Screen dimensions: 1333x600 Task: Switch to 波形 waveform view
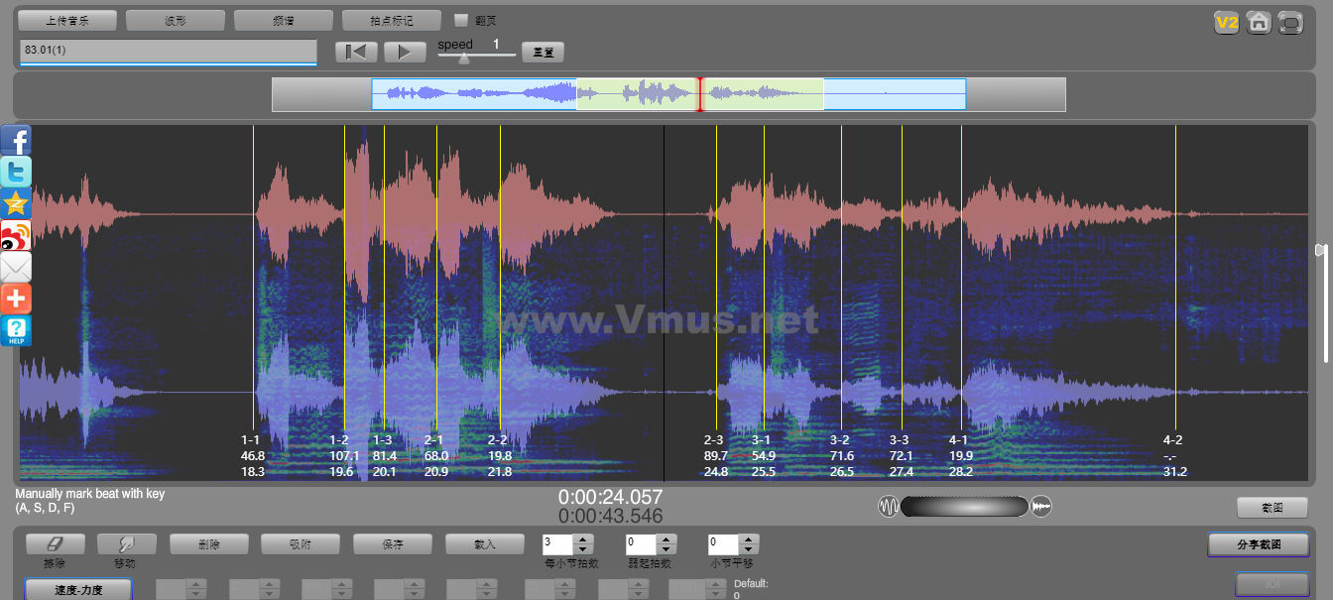point(175,20)
